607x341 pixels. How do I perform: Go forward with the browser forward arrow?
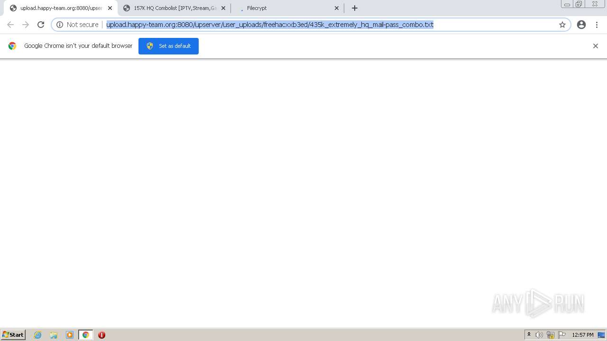click(26, 25)
